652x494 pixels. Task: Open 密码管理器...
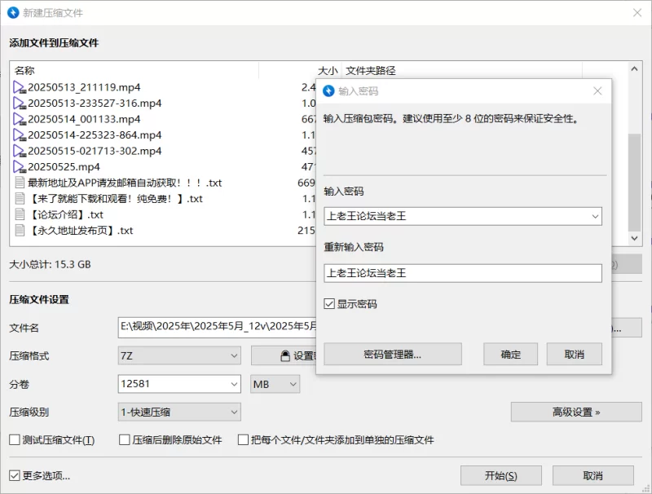coord(393,355)
